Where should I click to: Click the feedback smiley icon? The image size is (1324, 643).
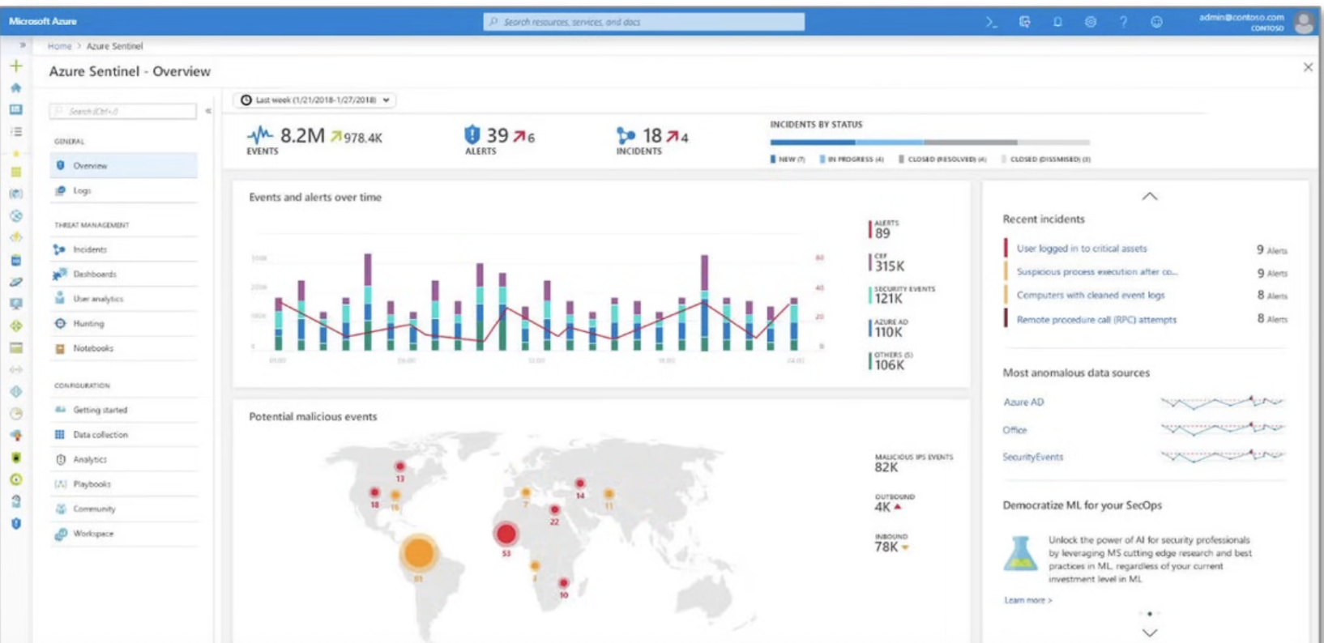click(x=1156, y=23)
